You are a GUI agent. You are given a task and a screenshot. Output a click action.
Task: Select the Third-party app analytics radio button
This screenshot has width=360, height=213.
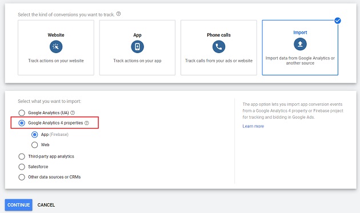coord(22,156)
